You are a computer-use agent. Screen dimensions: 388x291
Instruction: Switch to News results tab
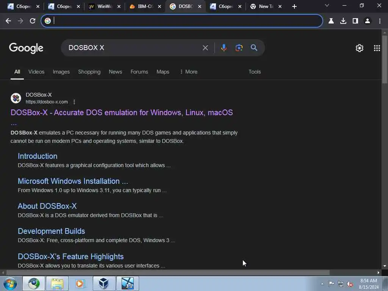click(115, 72)
